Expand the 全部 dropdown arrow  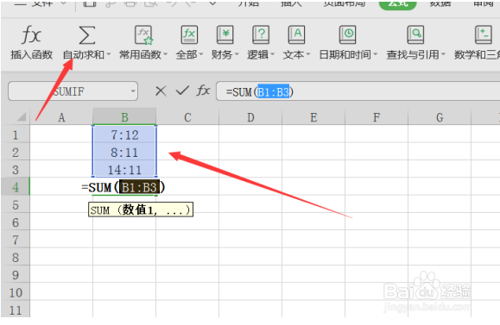201,55
